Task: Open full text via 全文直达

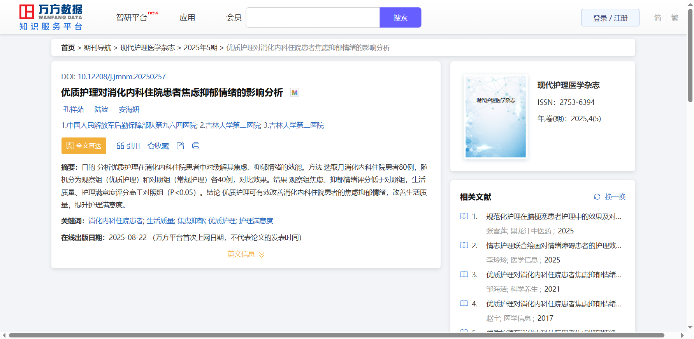Action: click(84, 146)
